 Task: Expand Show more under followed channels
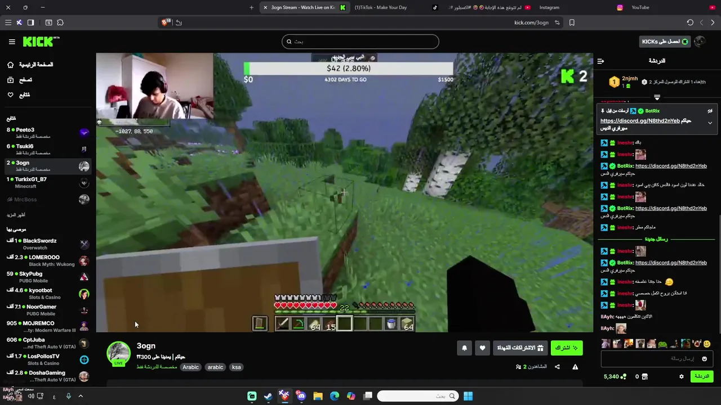pyautogui.click(x=16, y=215)
